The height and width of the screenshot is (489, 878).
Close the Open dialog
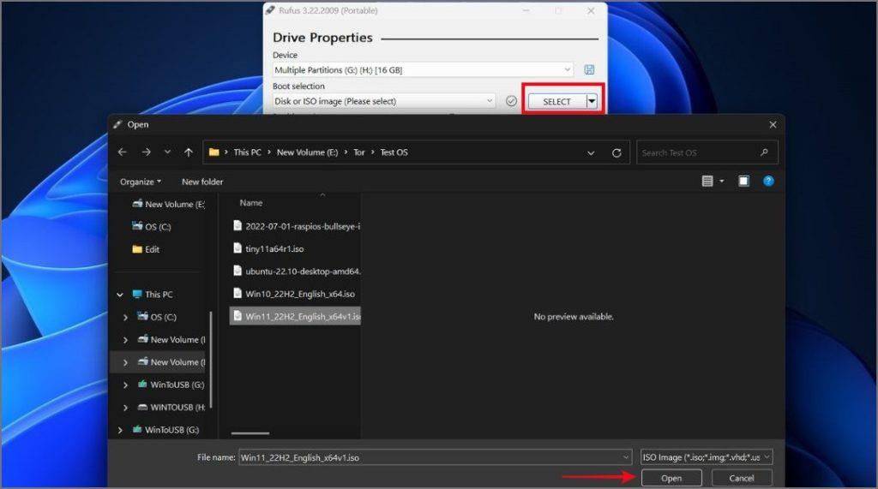coord(773,124)
